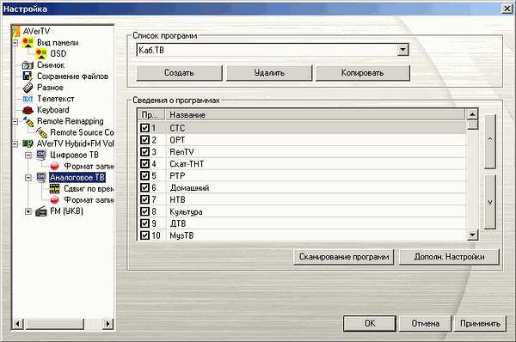The height and width of the screenshot is (342, 516).
Task: Click the Копировать button
Action: [x=362, y=73]
